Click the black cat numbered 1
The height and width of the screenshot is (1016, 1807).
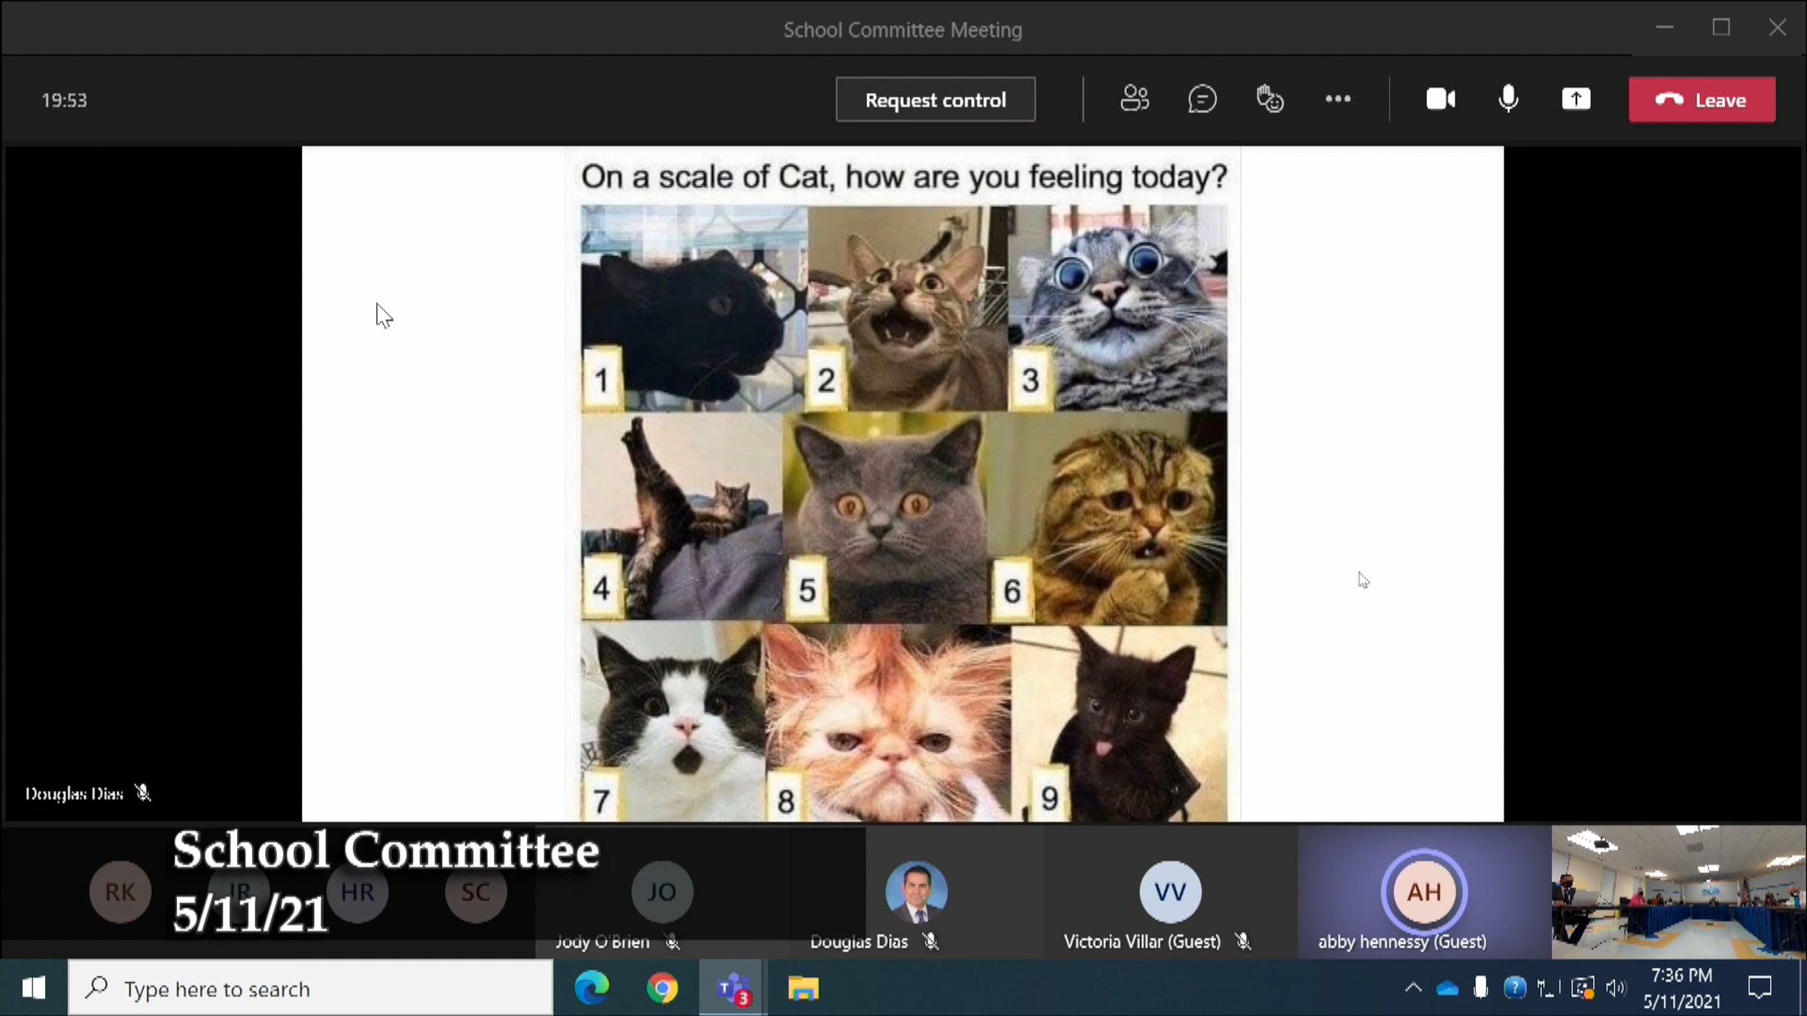(x=693, y=309)
